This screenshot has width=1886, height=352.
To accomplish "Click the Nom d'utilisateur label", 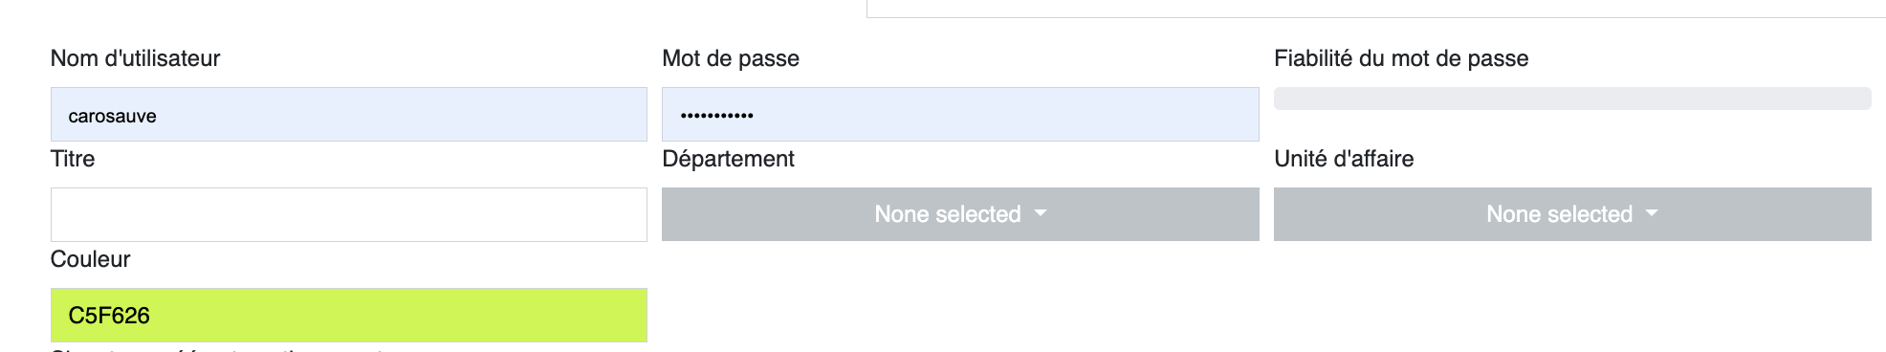I will point(135,58).
